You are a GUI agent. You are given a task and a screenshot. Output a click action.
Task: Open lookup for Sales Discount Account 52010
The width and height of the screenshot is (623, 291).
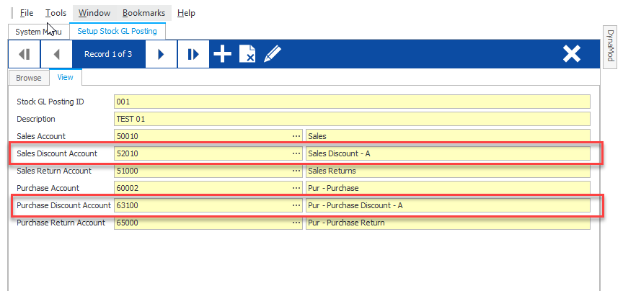click(x=296, y=153)
